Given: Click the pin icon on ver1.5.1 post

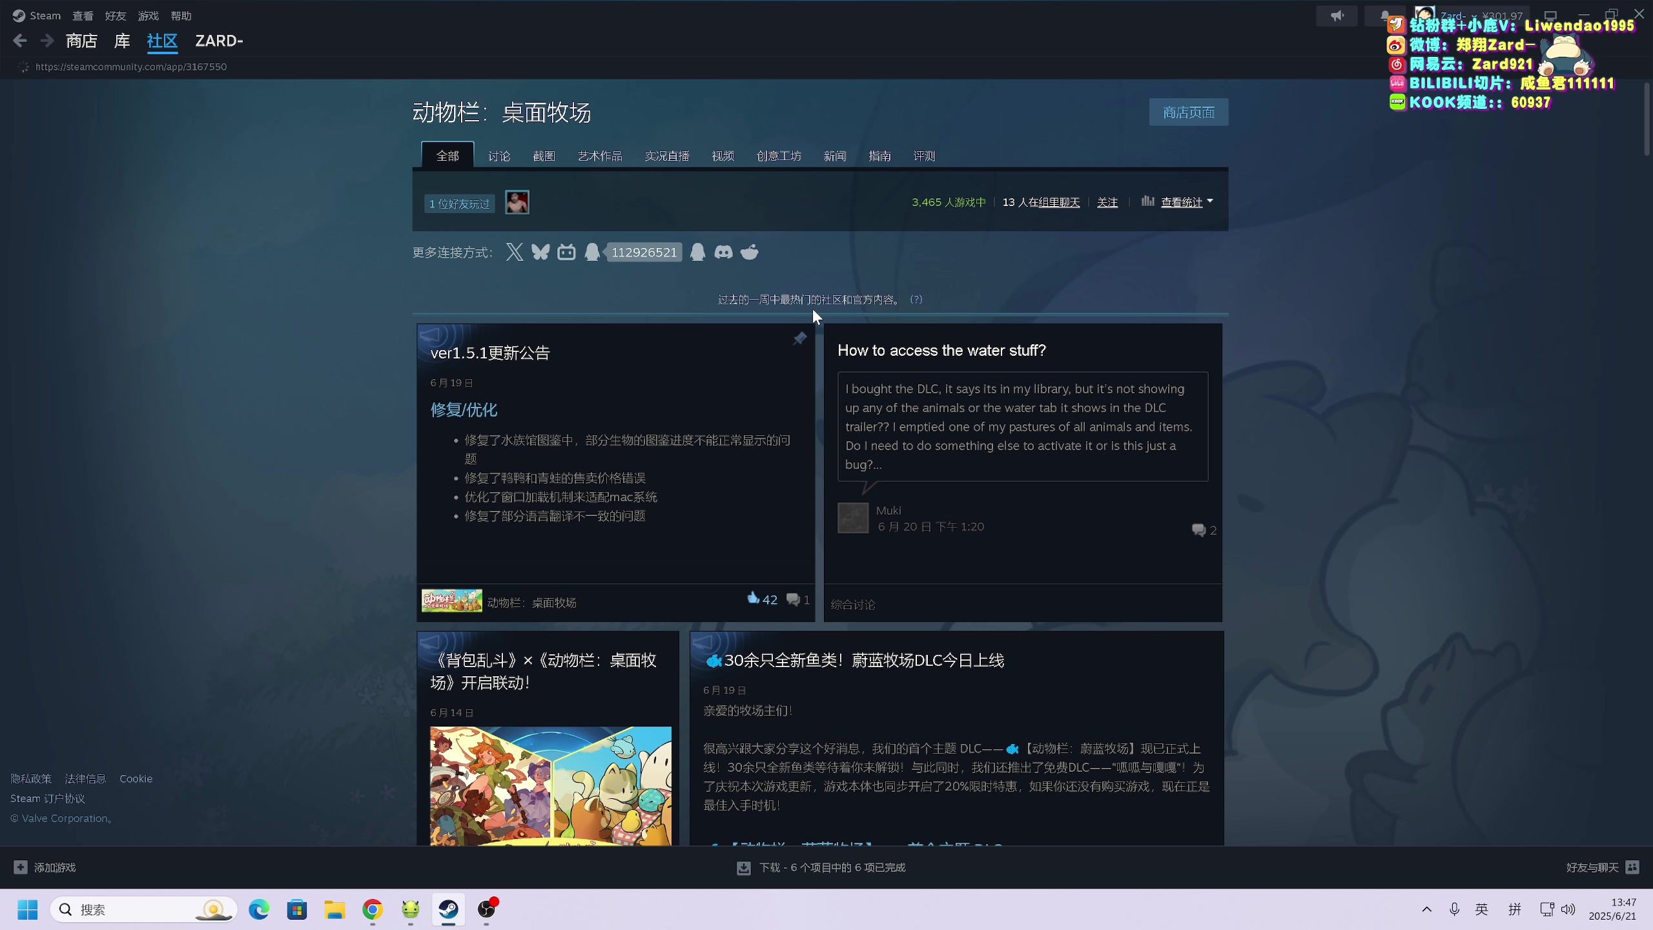Looking at the screenshot, I should pyautogui.click(x=799, y=338).
